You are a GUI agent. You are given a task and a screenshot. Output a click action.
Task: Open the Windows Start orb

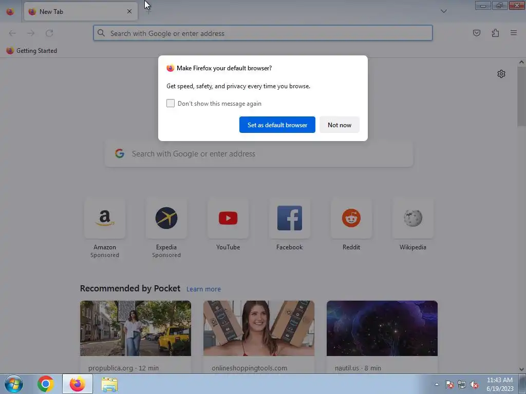[14, 384]
